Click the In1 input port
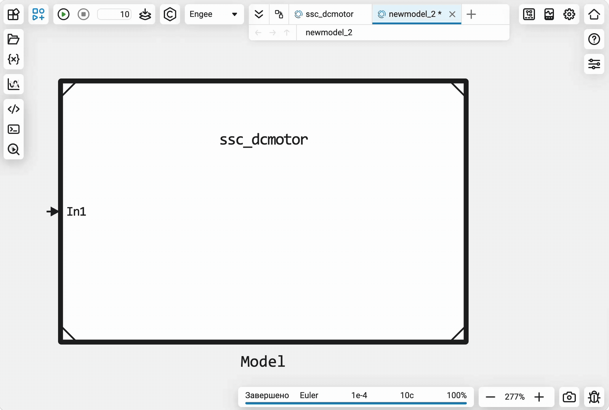The width and height of the screenshot is (609, 410). [x=52, y=212]
